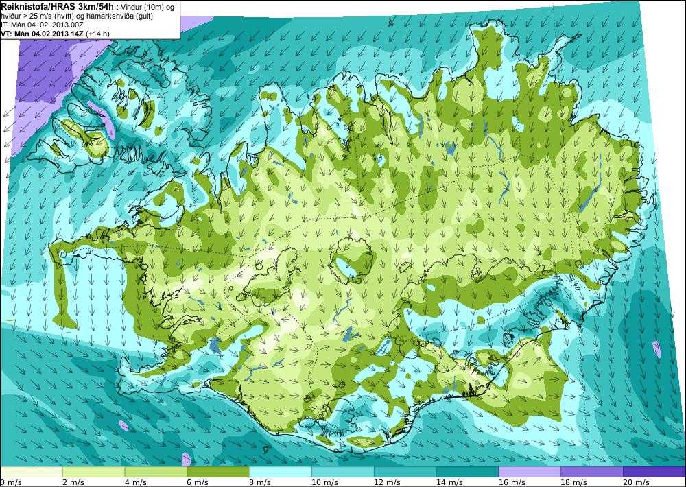Click the '(+14 h)' forecast offset text
The height and width of the screenshot is (487, 686).
(x=97, y=34)
